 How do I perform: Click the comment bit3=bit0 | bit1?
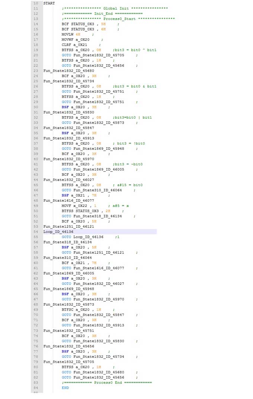(x=132, y=117)
